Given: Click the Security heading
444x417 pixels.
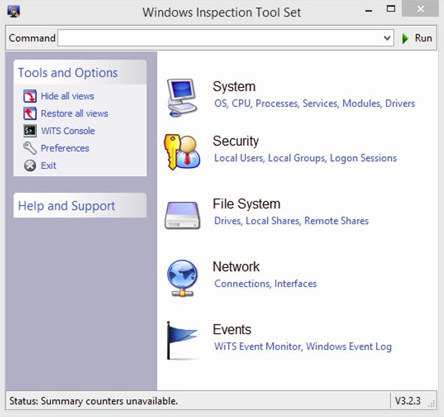Looking at the screenshot, I should pos(236,141).
